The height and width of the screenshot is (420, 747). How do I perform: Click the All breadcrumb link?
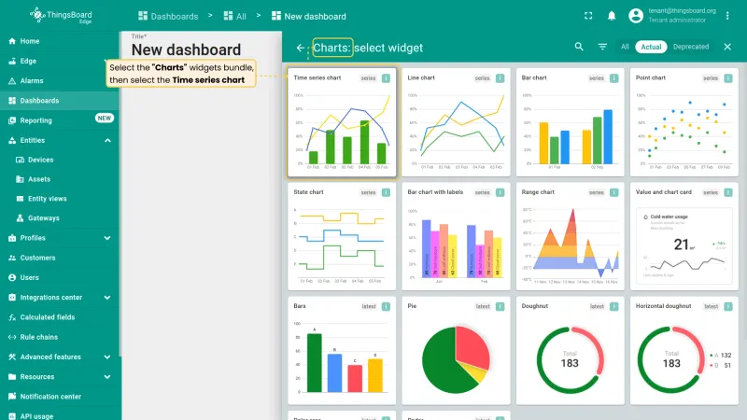235,16
